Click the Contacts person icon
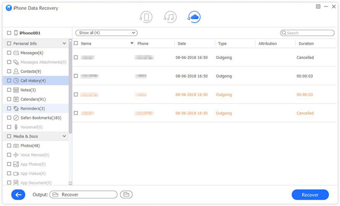The height and width of the screenshot is (206, 340). [16, 71]
